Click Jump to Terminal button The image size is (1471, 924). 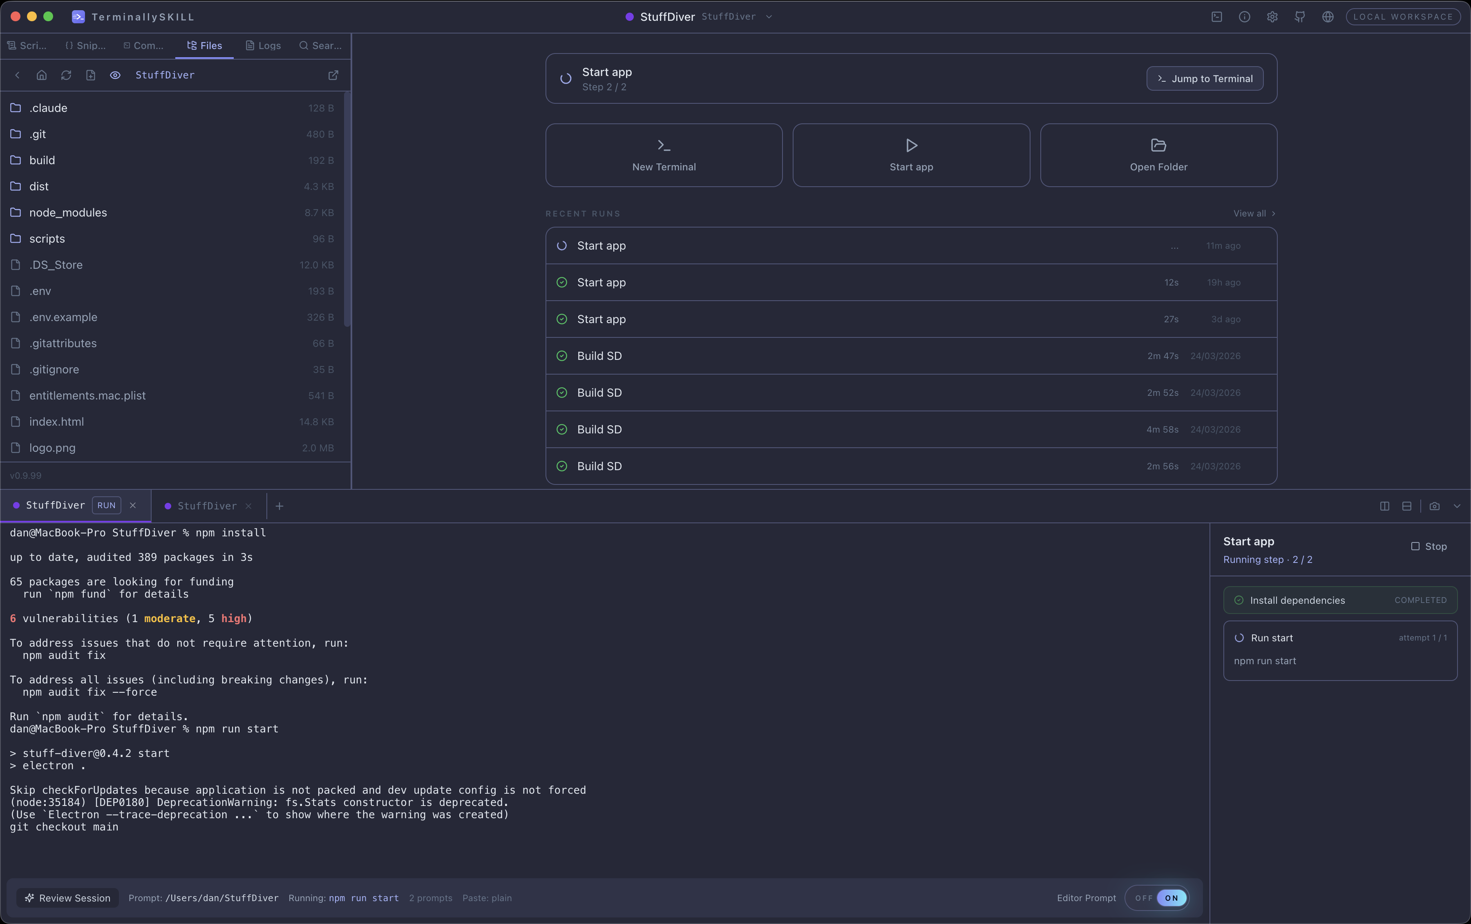point(1205,79)
